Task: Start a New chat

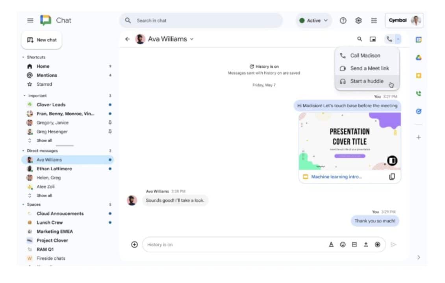Action: tap(41, 40)
